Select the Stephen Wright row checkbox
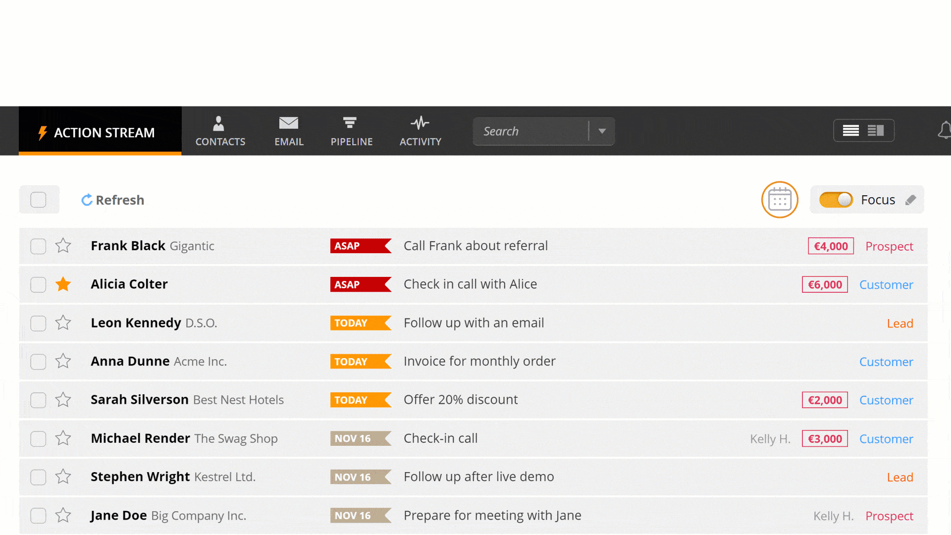The width and height of the screenshot is (951, 535). (x=38, y=478)
